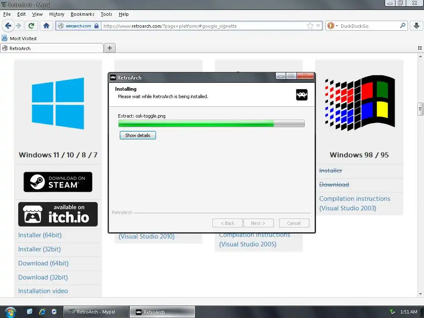Click the Download on Steam badge
Screen dimensions: 424x318
[x=58, y=182]
